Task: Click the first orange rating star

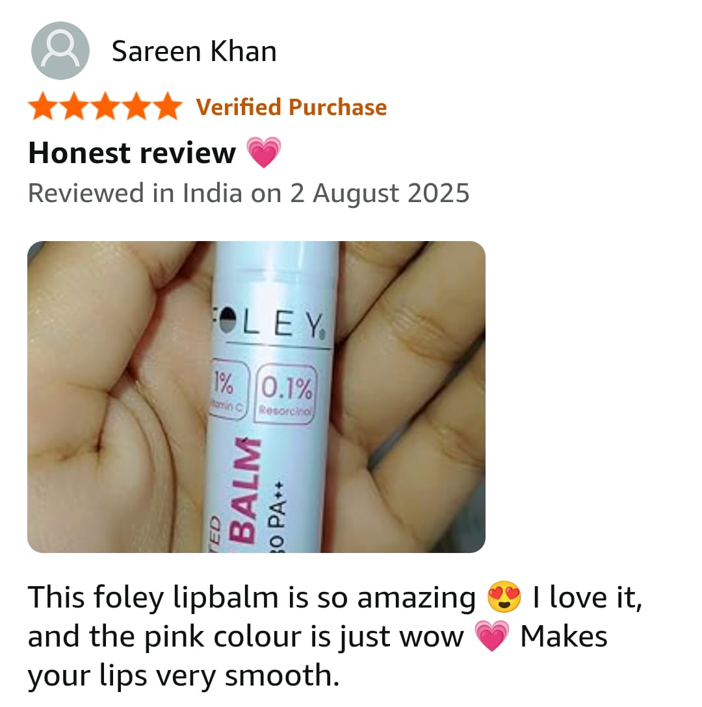Action: pos(44,107)
